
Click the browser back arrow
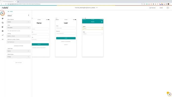[1, 4]
